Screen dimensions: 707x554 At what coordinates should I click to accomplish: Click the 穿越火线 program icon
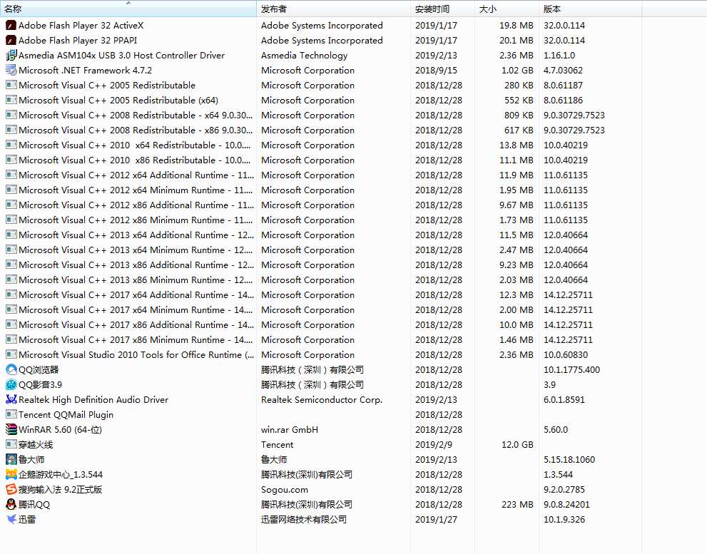(x=11, y=444)
